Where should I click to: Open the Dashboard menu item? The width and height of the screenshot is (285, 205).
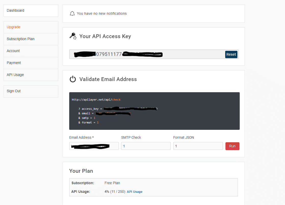click(31, 10)
